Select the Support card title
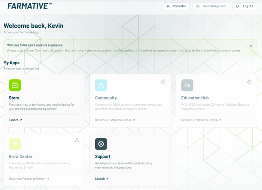 pos(103,157)
